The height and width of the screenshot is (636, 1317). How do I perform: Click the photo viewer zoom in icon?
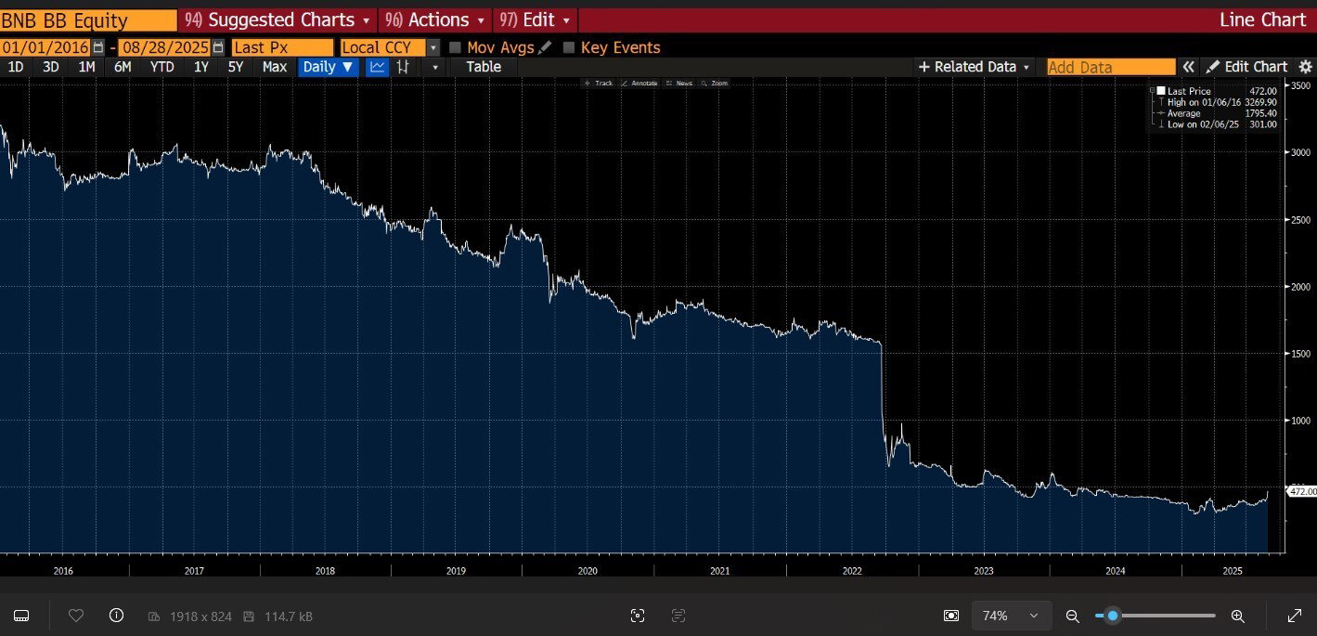[1237, 616]
